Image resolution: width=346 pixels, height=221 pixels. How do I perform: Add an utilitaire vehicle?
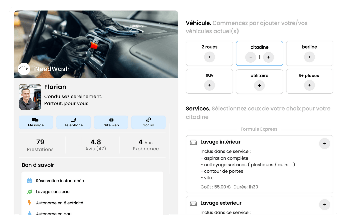pos(259,85)
